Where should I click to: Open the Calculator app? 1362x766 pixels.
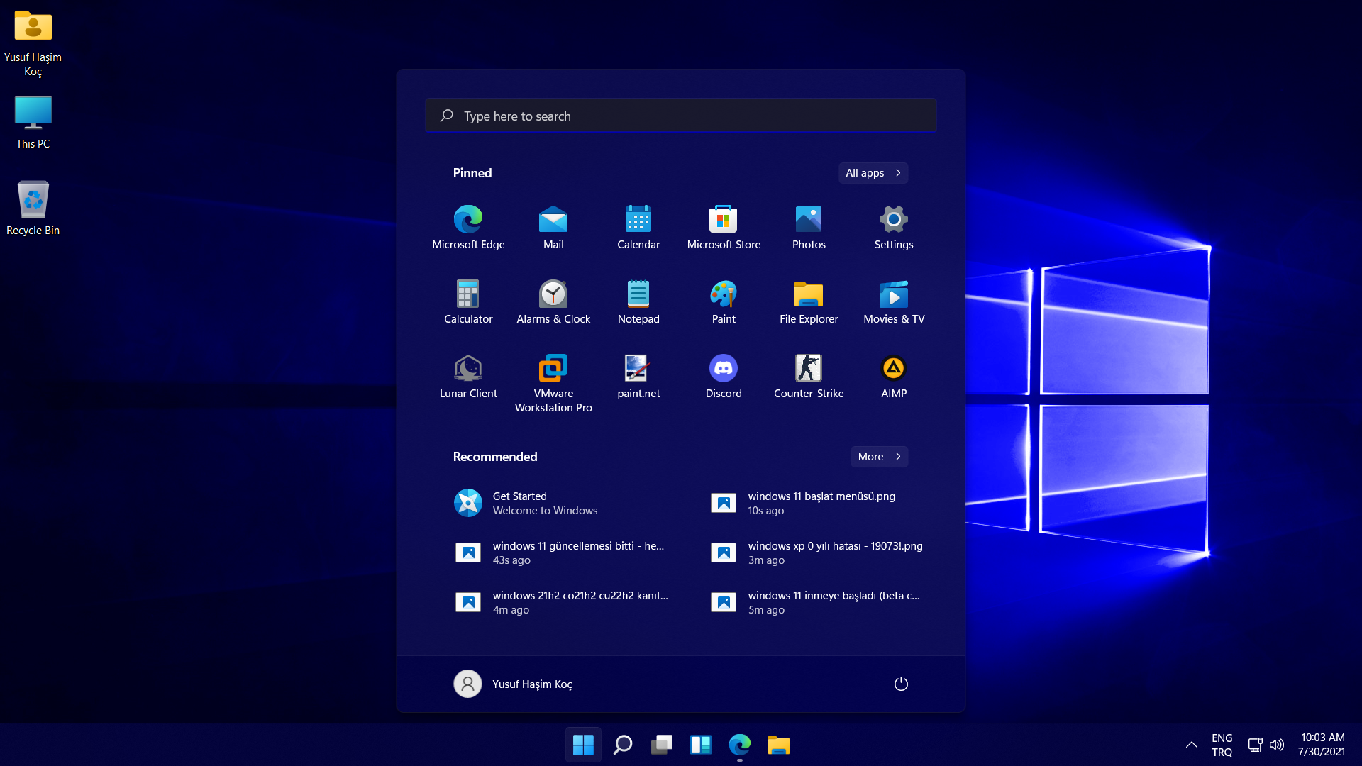pyautogui.click(x=468, y=301)
